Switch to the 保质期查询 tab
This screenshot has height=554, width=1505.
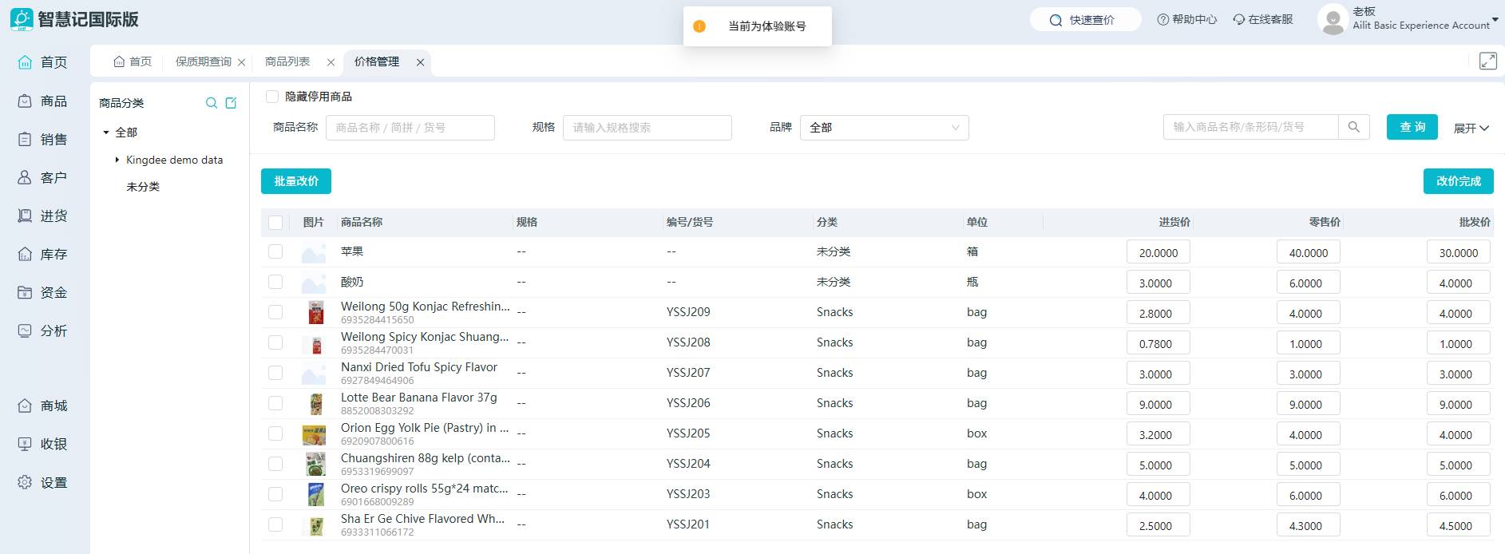[x=203, y=61]
